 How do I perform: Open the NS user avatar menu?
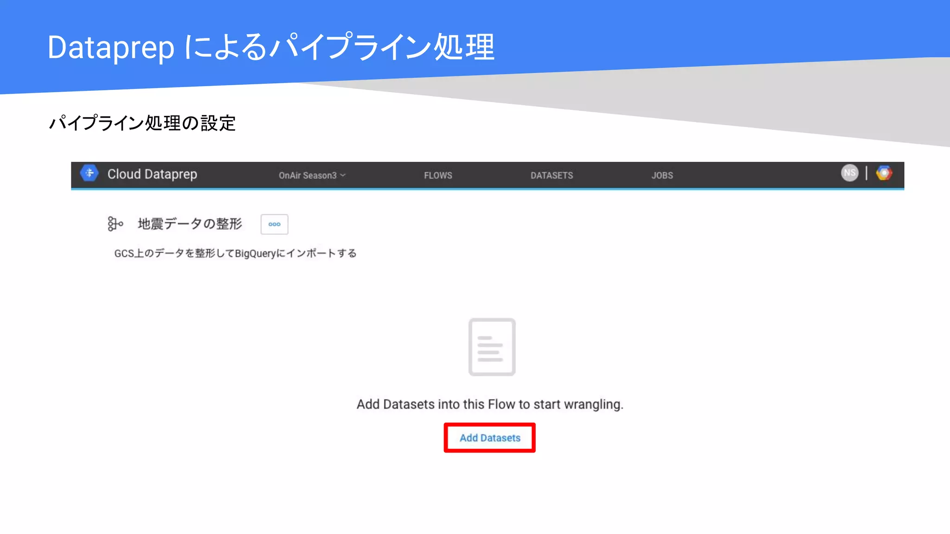coord(849,173)
